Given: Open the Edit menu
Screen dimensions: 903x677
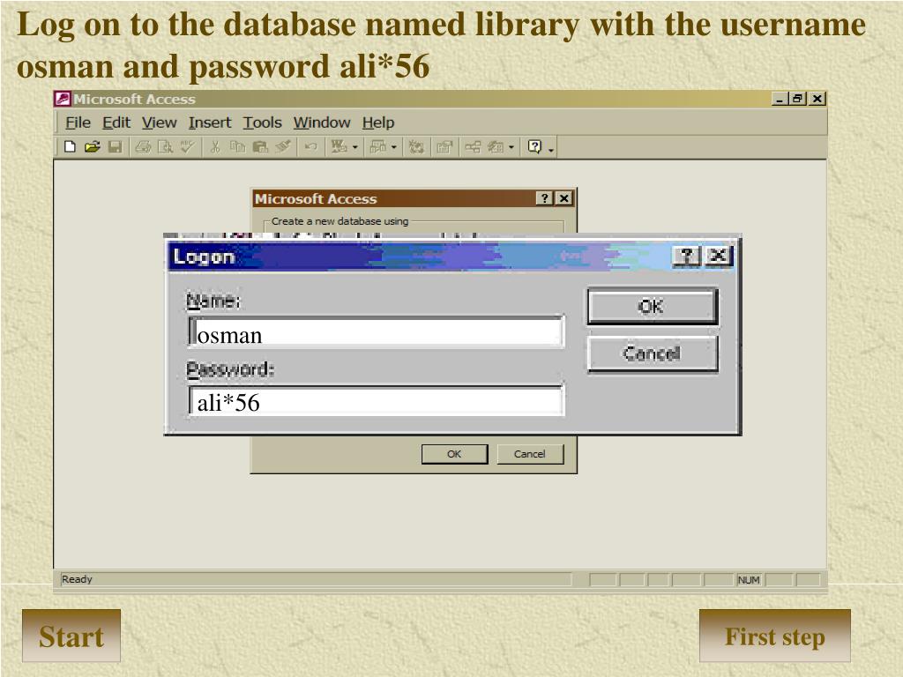Looking at the screenshot, I should pyautogui.click(x=116, y=123).
